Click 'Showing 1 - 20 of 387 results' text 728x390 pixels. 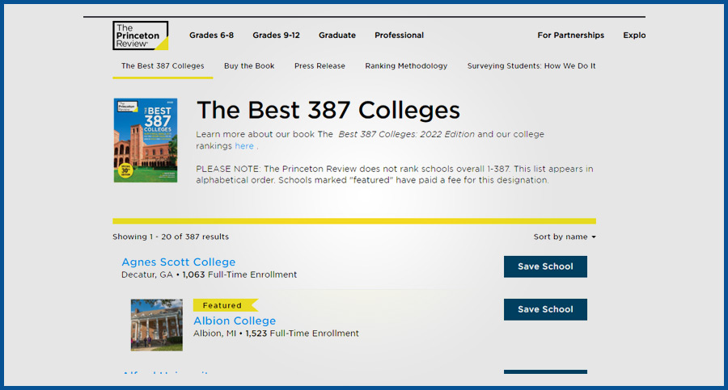171,237
